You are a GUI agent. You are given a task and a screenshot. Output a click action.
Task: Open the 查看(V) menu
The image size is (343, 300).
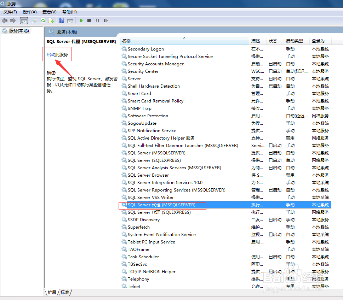tap(50, 12)
